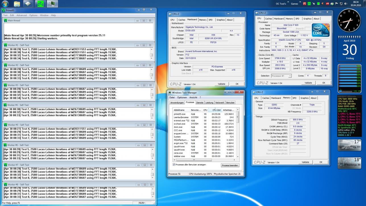Toggle Prozesse aller Benutzer anzeigen checkbox
Viewport: 366px width, 206px height.
coord(174,164)
